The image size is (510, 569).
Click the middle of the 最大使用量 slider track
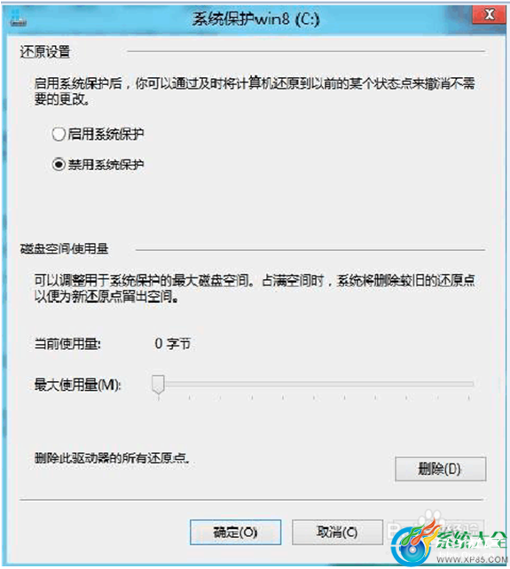(316, 384)
